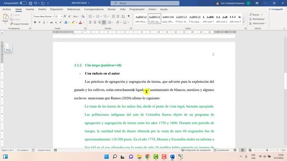Click the bullets list icon

[90, 17]
